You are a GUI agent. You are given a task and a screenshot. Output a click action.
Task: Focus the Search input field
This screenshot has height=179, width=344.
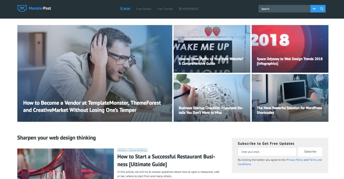tap(284, 9)
